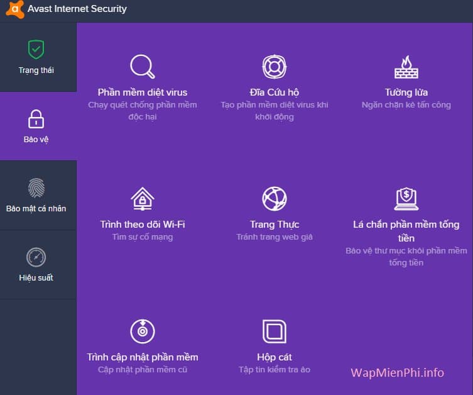This screenshot has height=395, width=473.
Task: Click the magnifier antivirus scan icon
Action: (x=143, y=67)
